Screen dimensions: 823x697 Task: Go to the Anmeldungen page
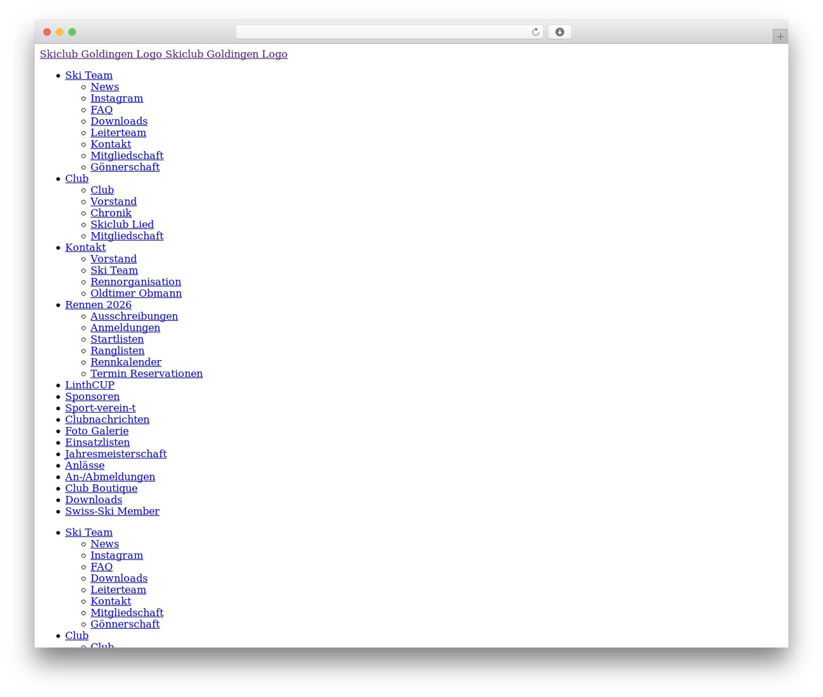125,328
